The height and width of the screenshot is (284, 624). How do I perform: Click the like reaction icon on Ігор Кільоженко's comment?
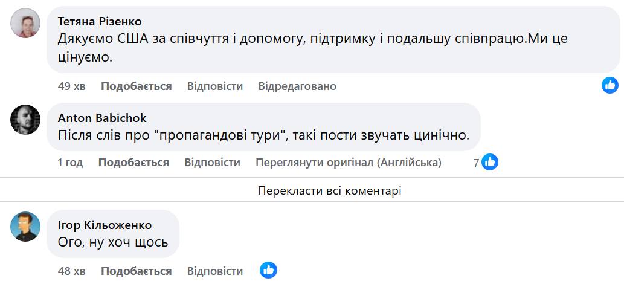pos(268,270)
